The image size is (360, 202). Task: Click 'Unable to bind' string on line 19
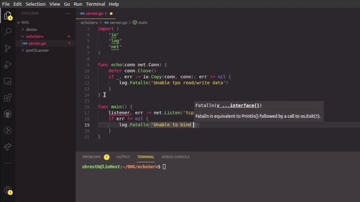(172, 125)
